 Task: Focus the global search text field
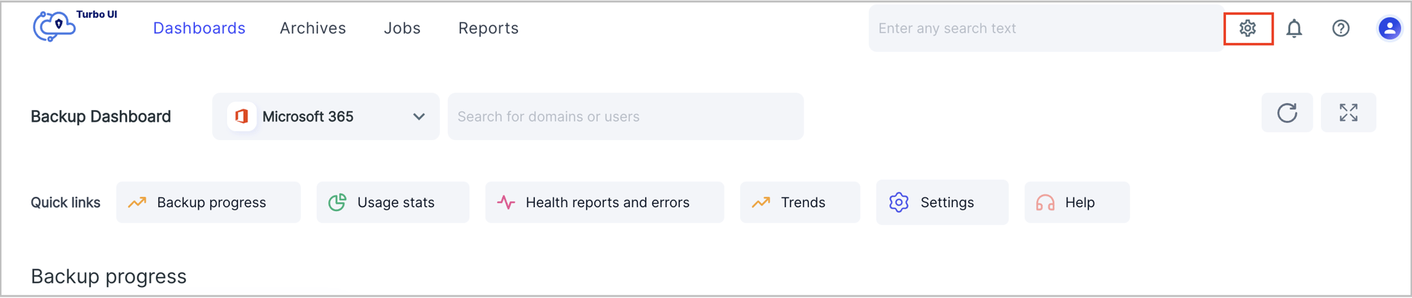coord(1045,29)
